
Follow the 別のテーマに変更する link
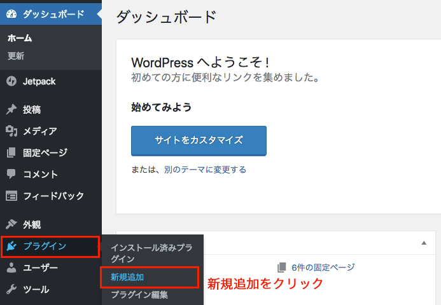(x=205, y=170)
